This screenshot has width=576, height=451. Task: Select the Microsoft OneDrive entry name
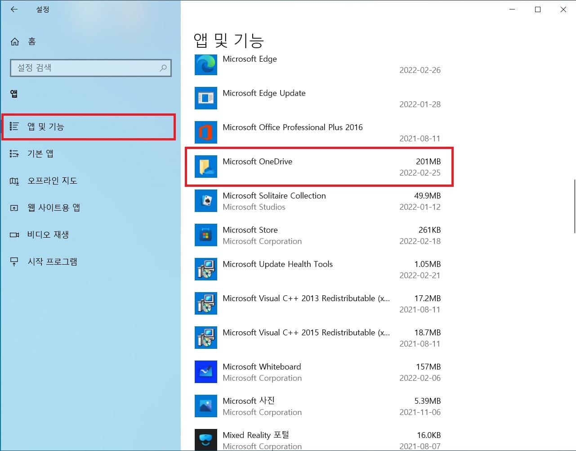click(x=257, y=162)
